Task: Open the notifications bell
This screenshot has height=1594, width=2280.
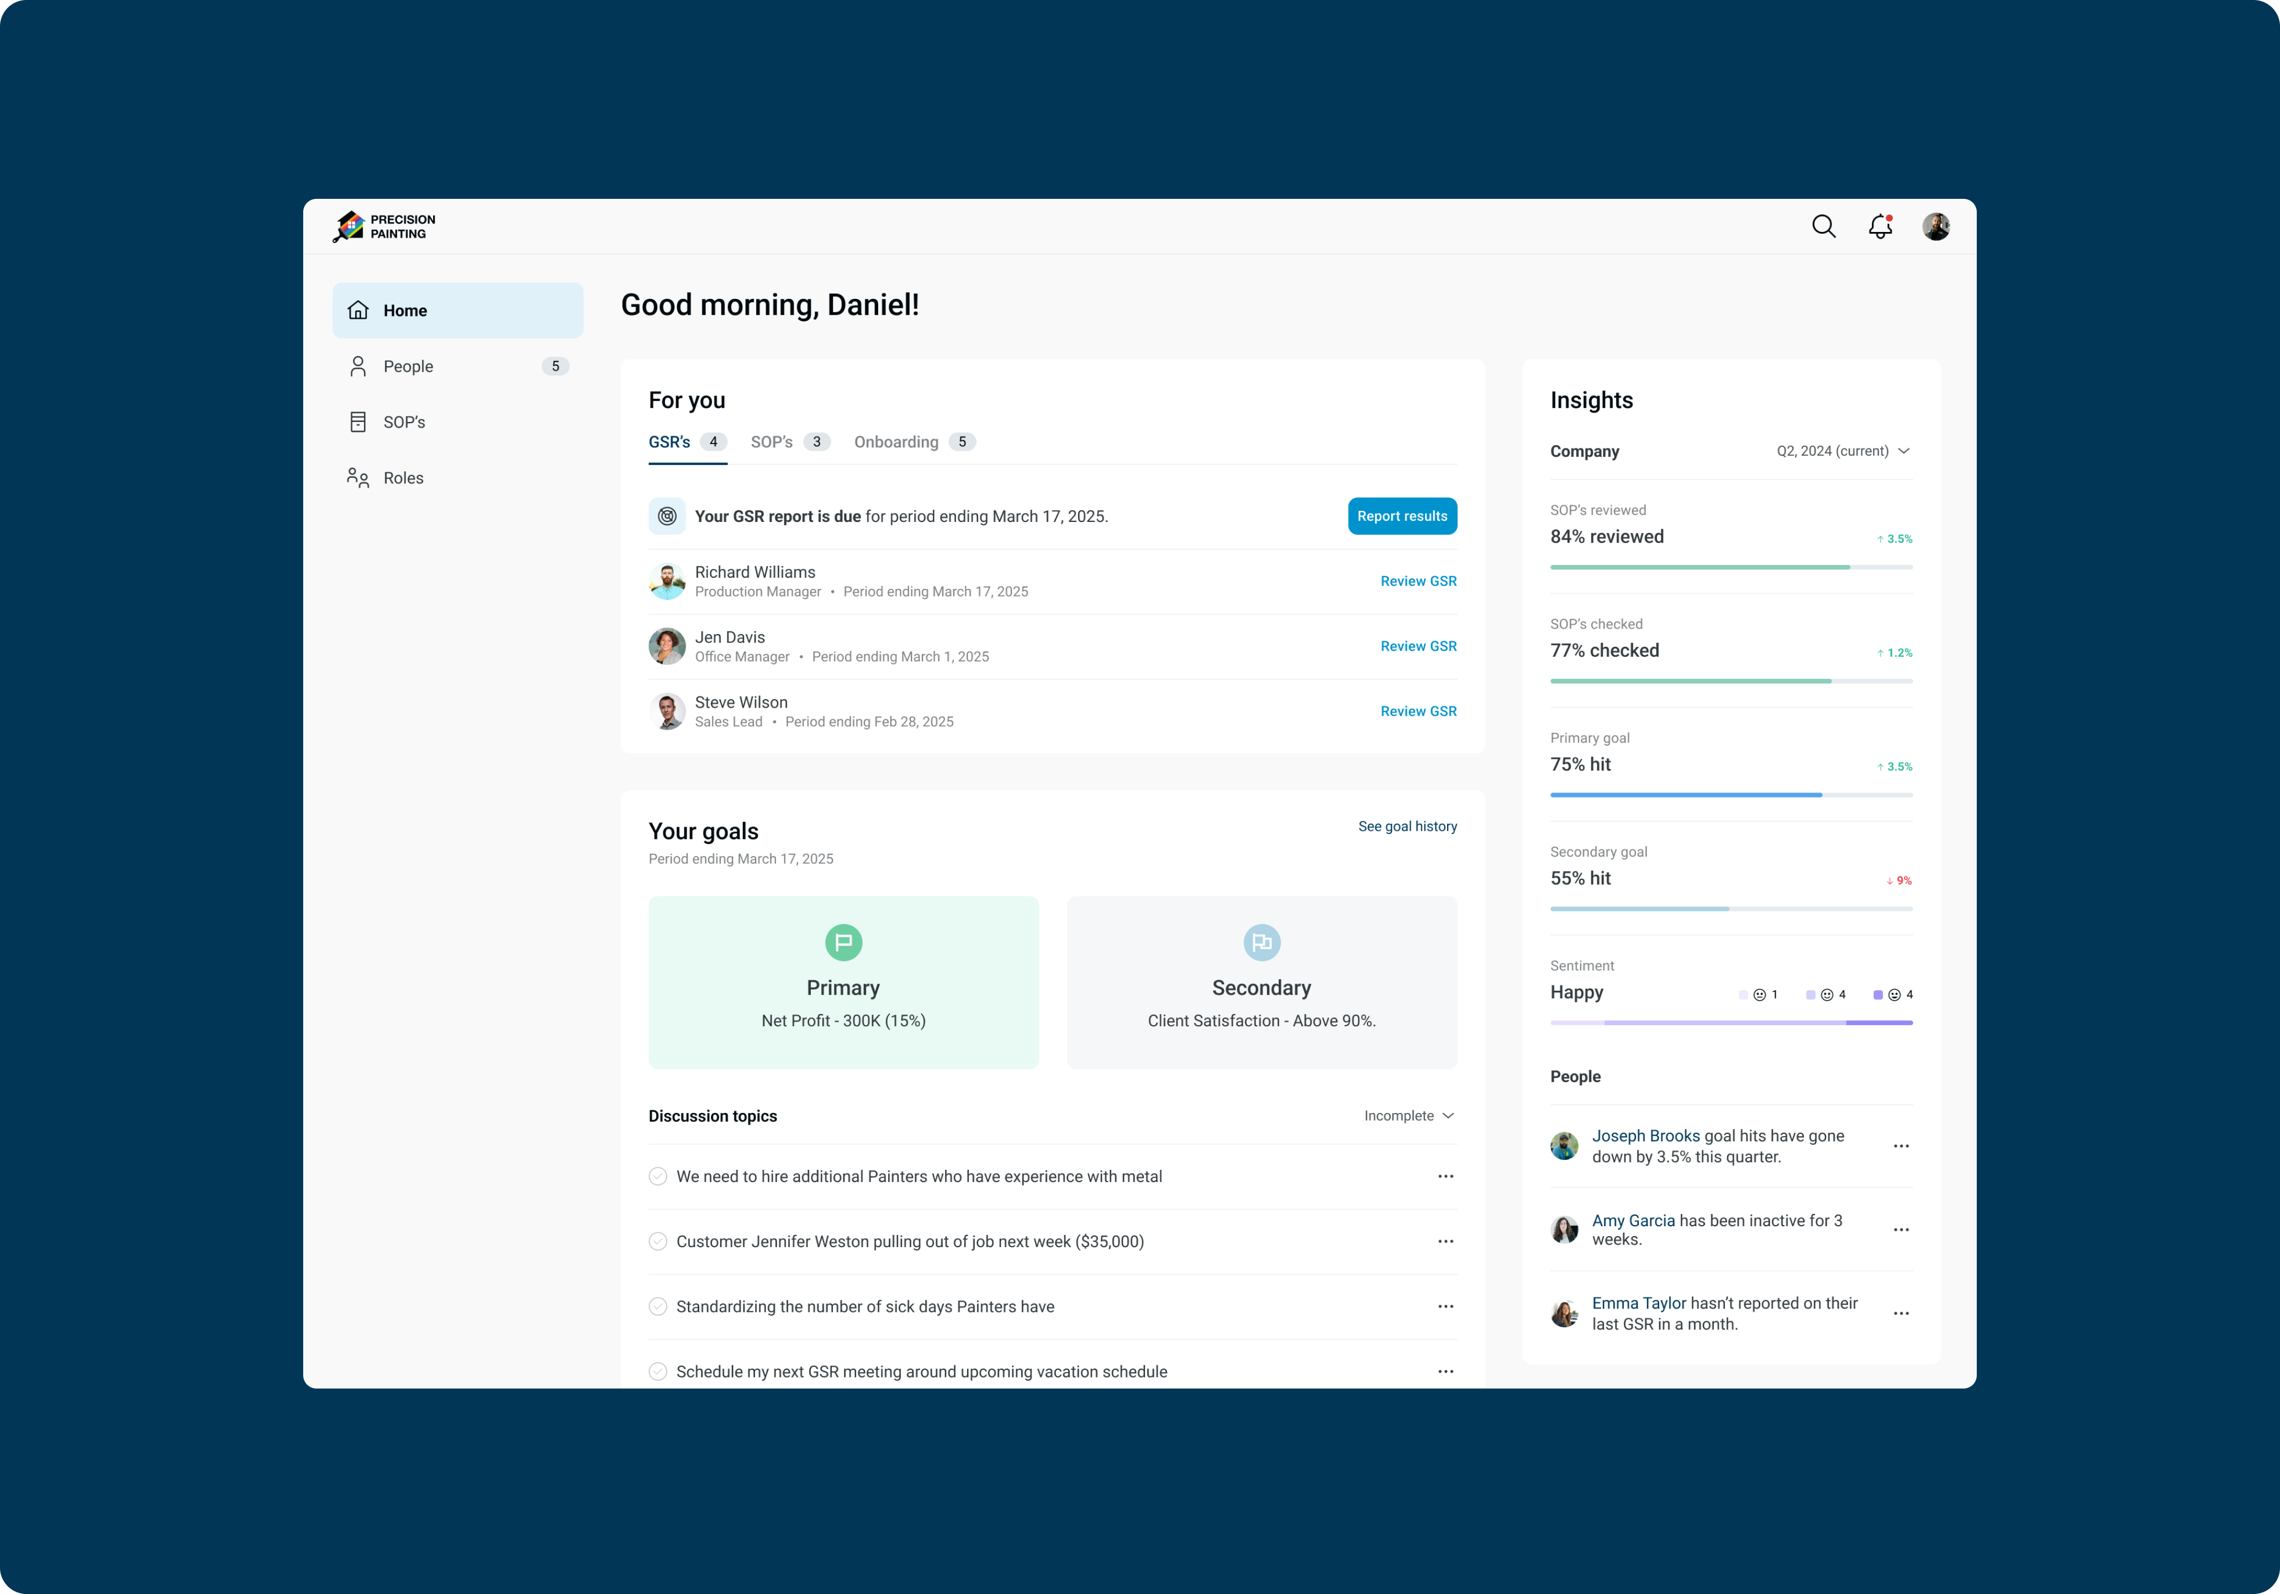Action: (x=1881, y=226)
